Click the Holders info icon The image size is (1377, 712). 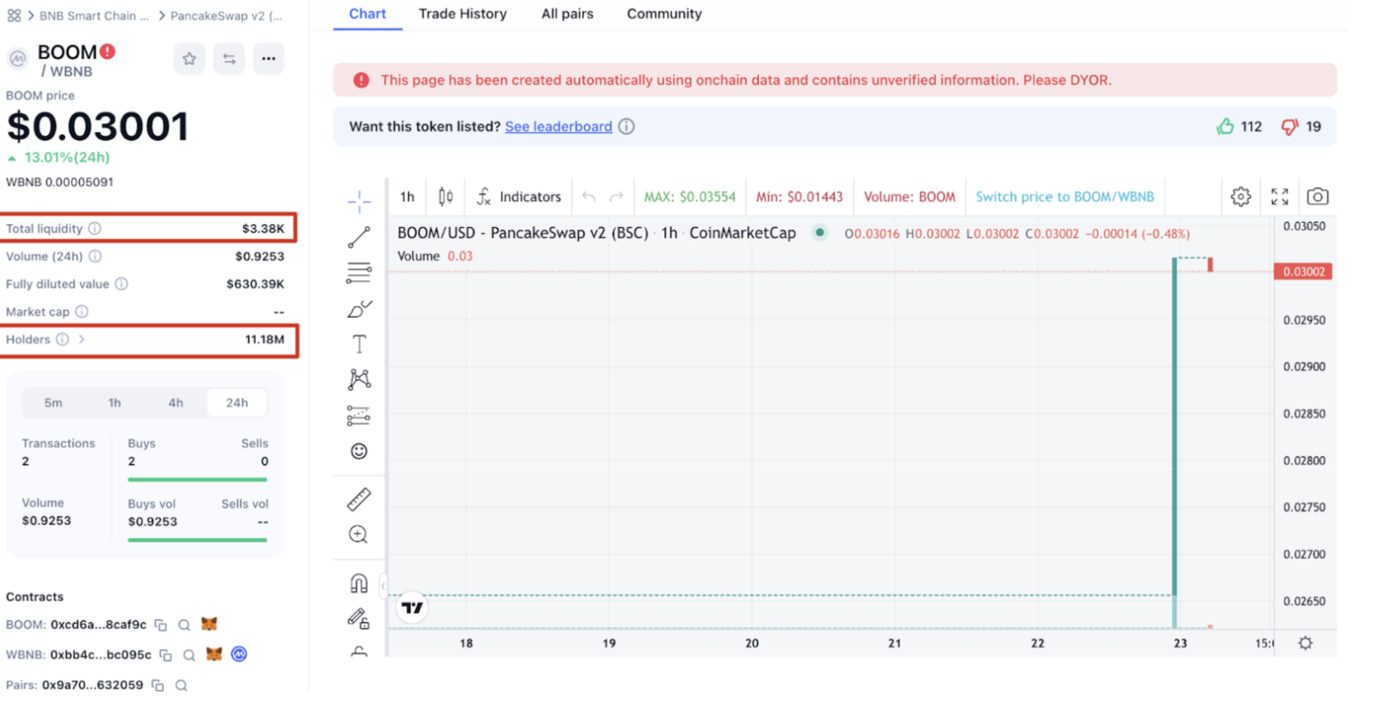tap(63, 339)
